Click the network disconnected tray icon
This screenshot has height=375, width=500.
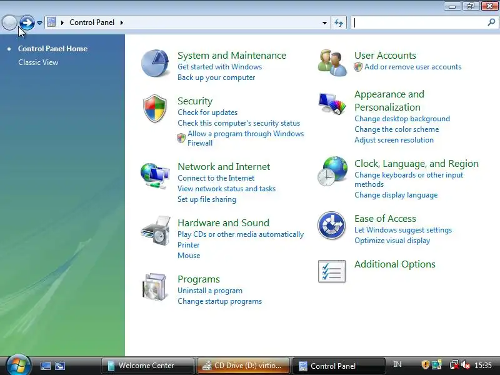454,364
